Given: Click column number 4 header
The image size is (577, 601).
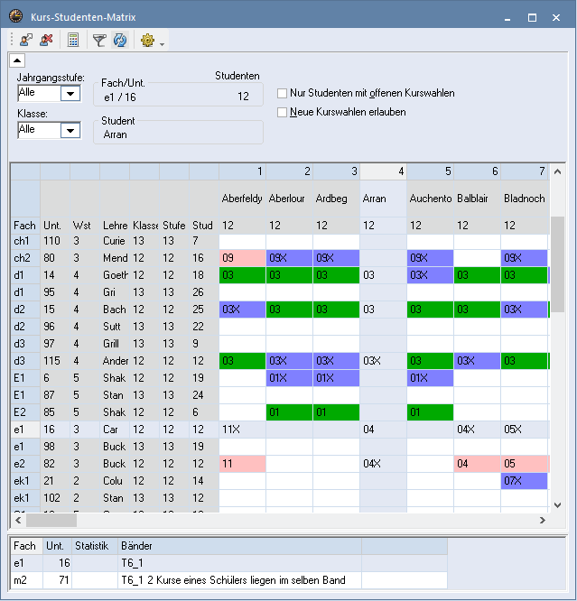Looking at the screenshot, I should click(x=383, y=171).
